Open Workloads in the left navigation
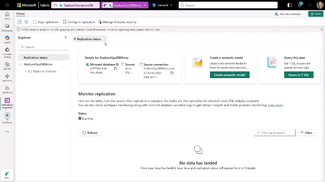 pos(7,90)
